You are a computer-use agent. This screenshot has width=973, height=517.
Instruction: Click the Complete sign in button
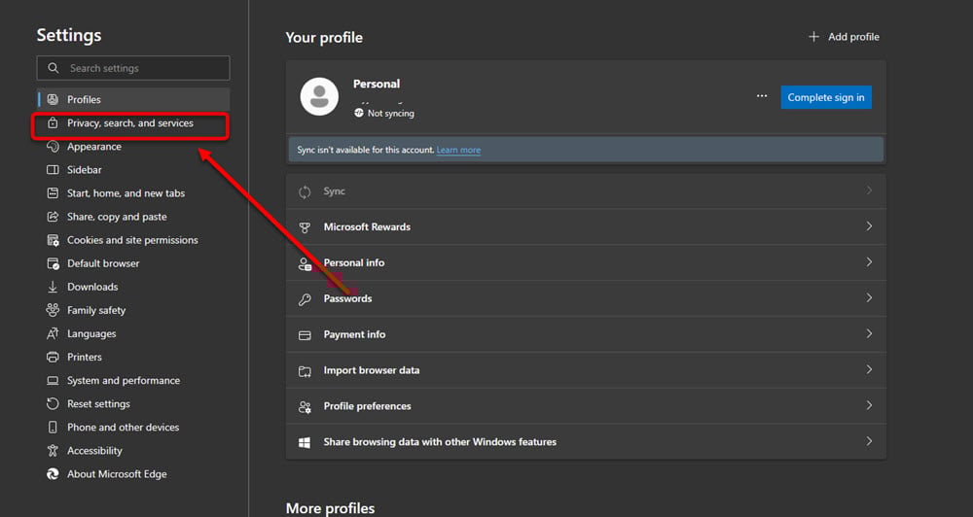point(826,97)
